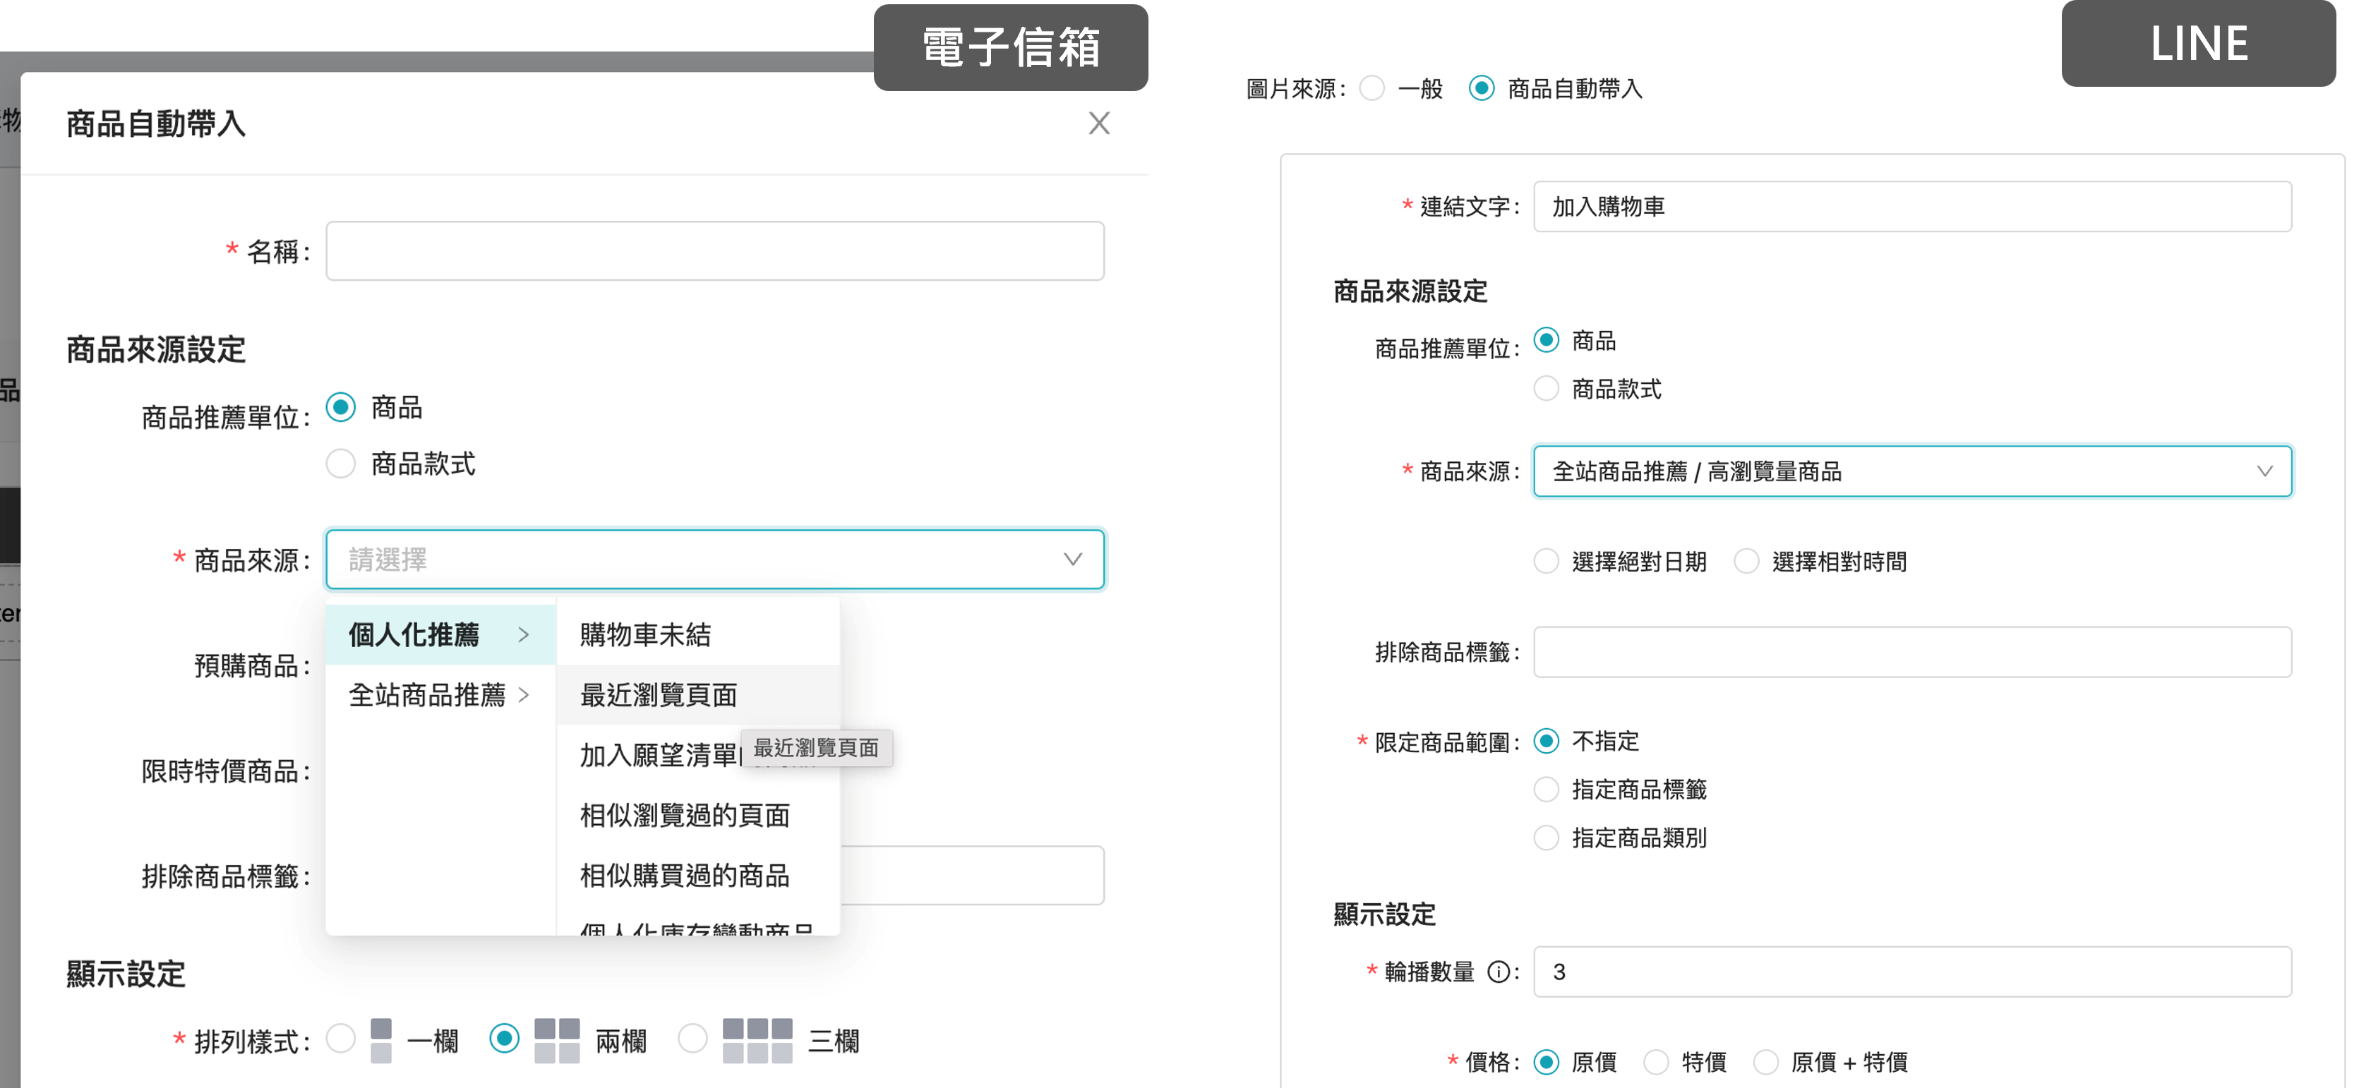
Task: Expand the 個人化推薦 submenu arrow
Action: 524,634
